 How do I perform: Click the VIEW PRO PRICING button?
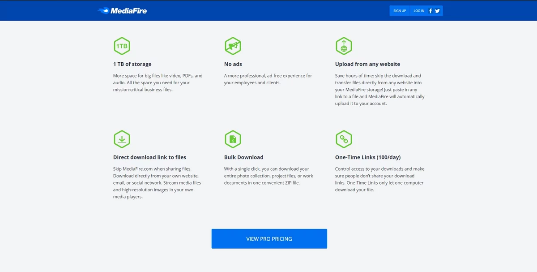269,239
